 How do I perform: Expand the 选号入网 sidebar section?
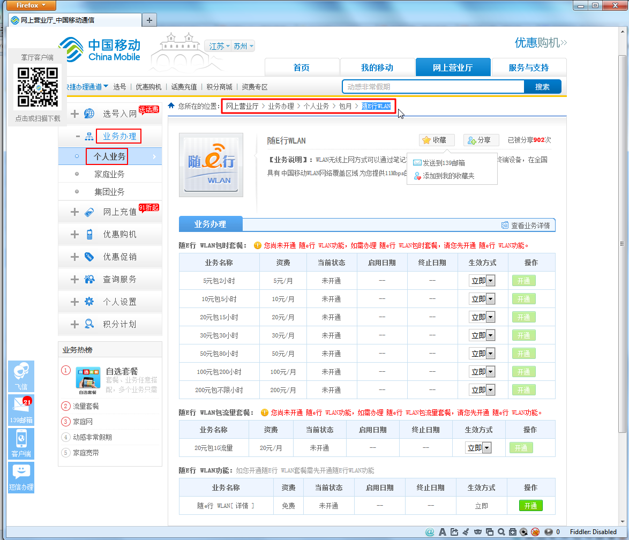[x=74, y=114]
